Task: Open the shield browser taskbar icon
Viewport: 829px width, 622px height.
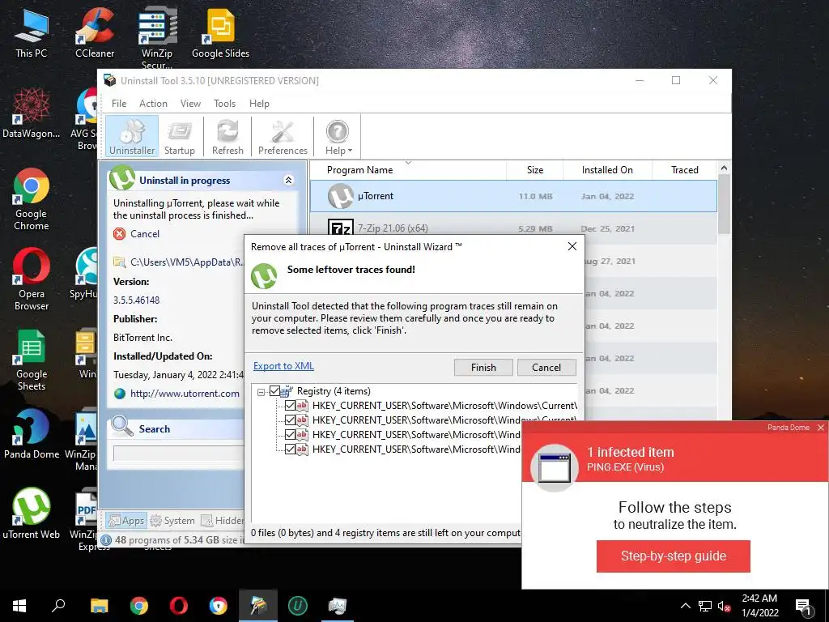Action: pos(219,606)
